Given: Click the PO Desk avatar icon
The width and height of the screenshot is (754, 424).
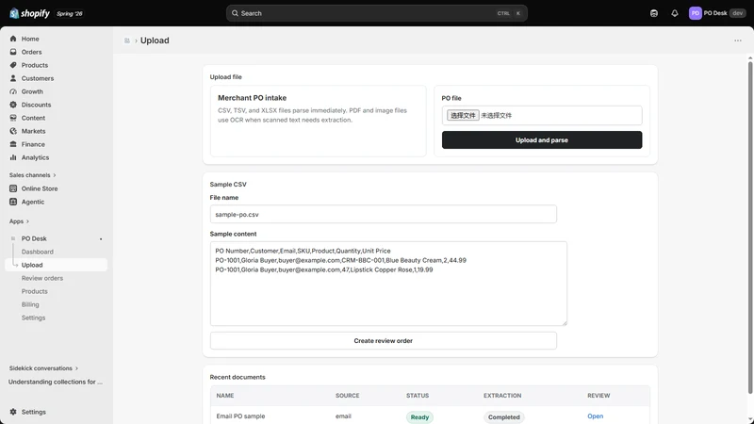Looking at the screenshot, I should tap(695, 13).
